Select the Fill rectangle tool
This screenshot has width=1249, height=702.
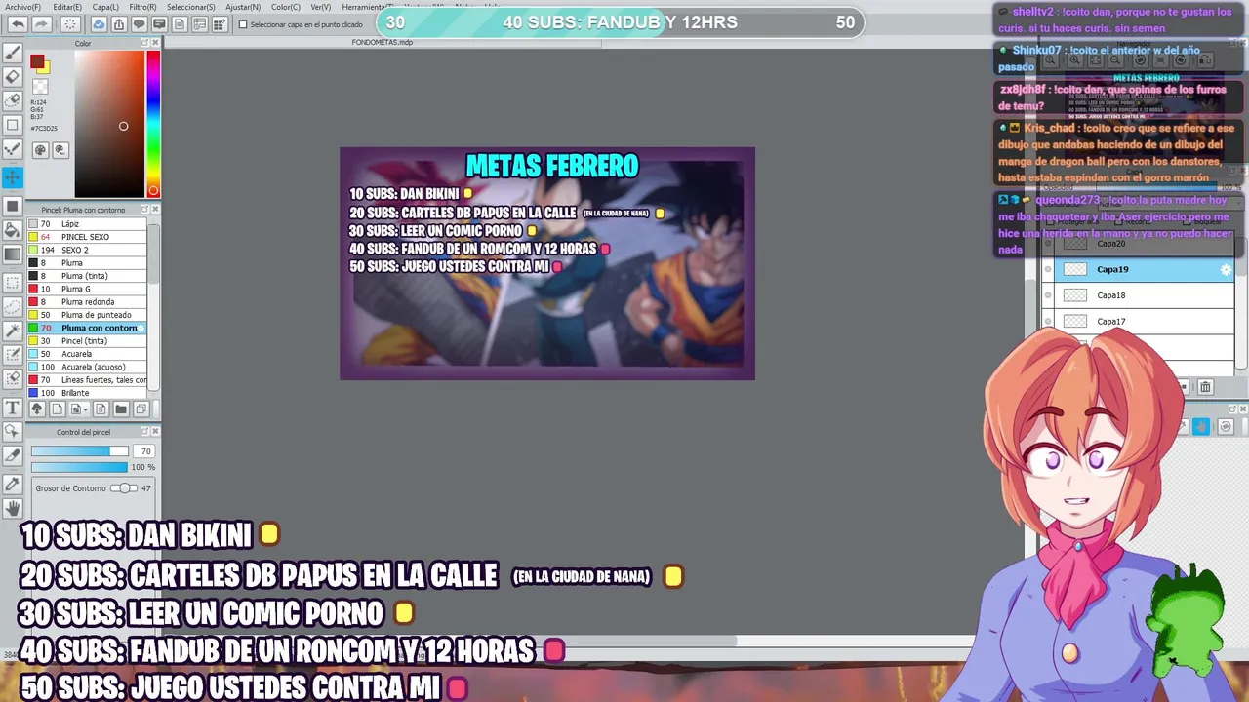(13, 206)
